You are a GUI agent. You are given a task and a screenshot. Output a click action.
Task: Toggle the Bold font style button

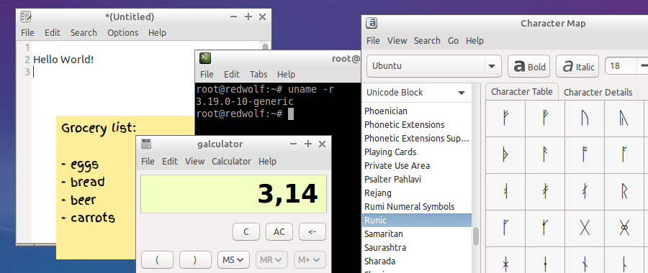coord(529,66)
